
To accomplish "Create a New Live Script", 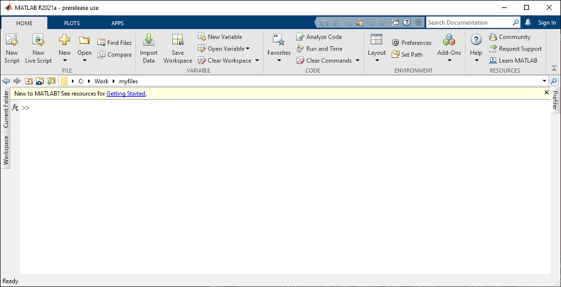I will pos(38,49).
